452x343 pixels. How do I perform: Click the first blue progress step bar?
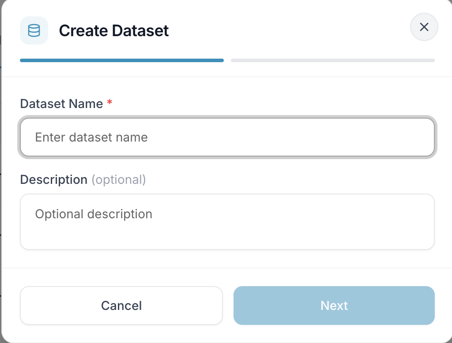point(122,60)
